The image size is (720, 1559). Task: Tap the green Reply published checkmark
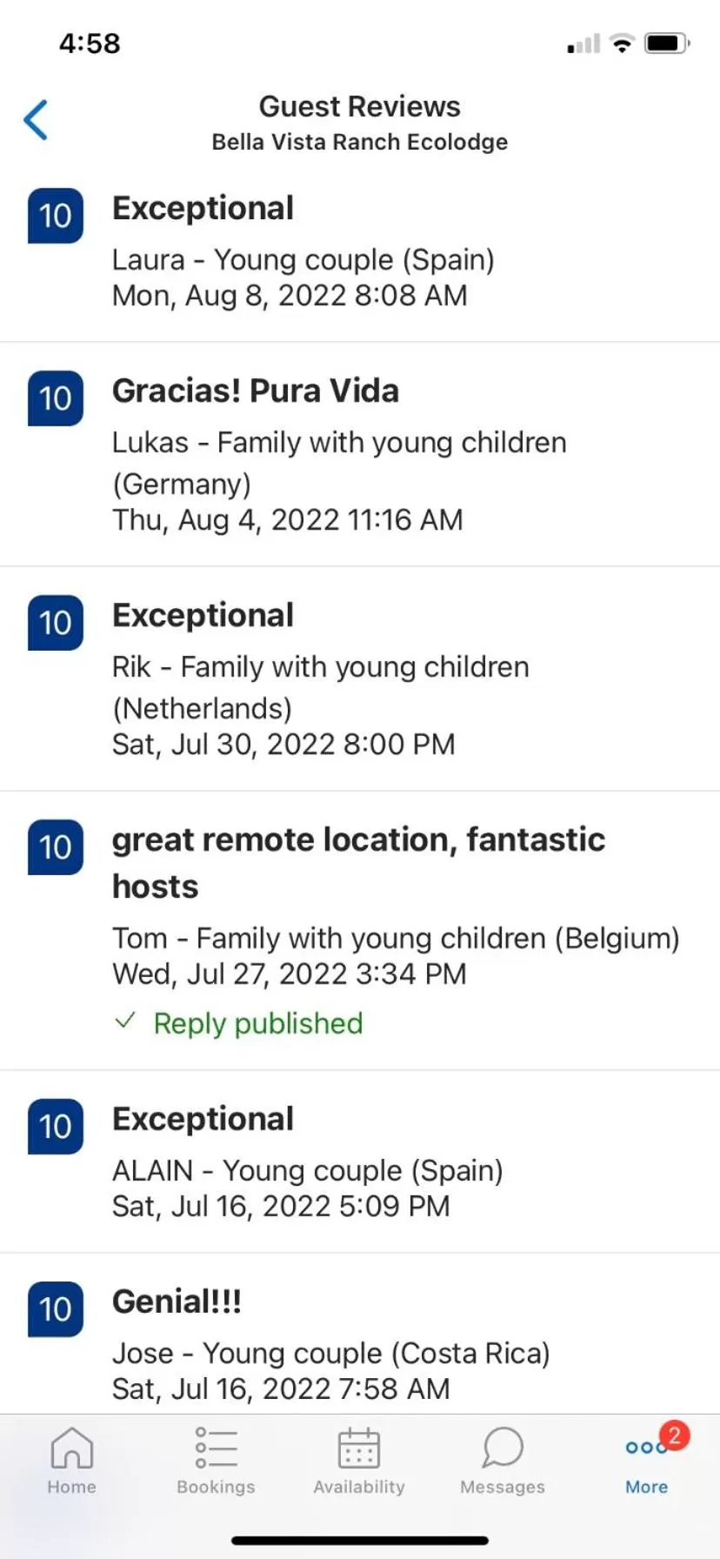[125, 1021]
